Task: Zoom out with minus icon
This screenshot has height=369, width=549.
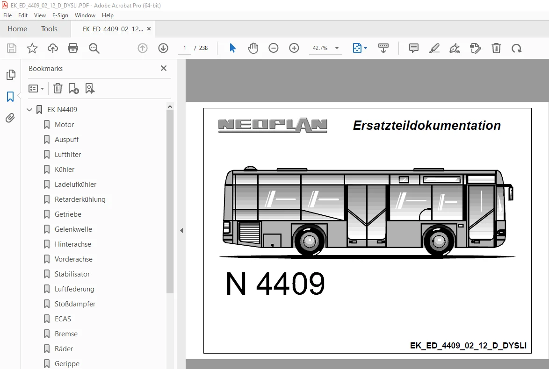Action: point(274,48)
